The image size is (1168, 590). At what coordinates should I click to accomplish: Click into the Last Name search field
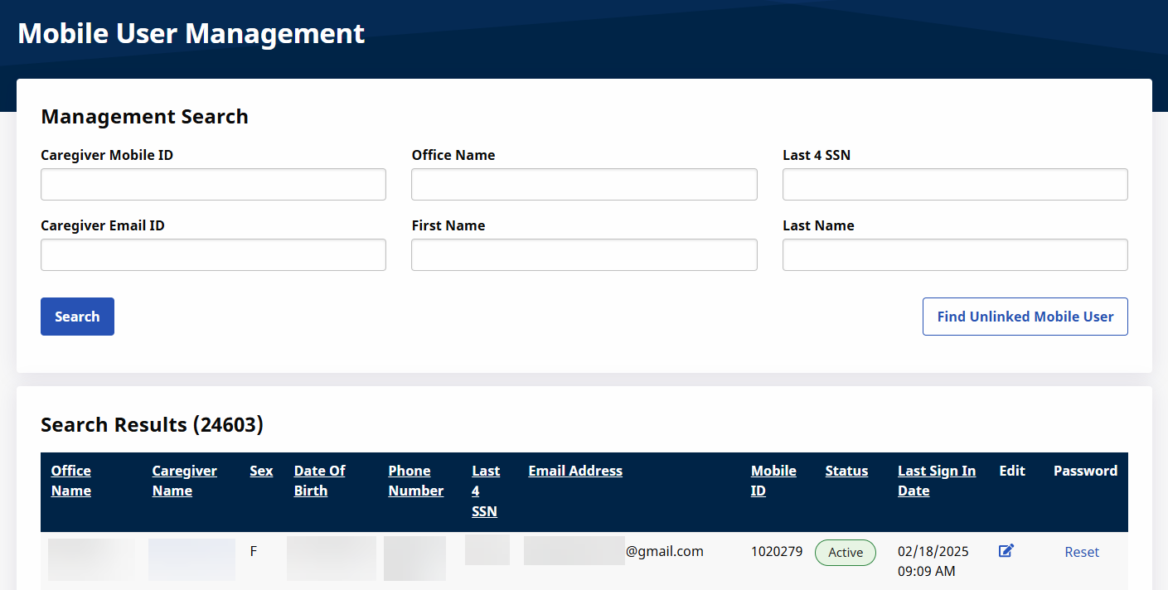[x=954, y=255]
